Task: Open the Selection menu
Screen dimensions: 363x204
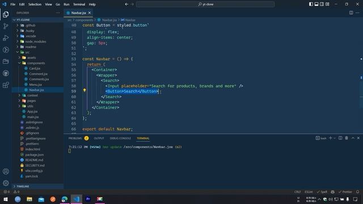Action: [35, 4]
